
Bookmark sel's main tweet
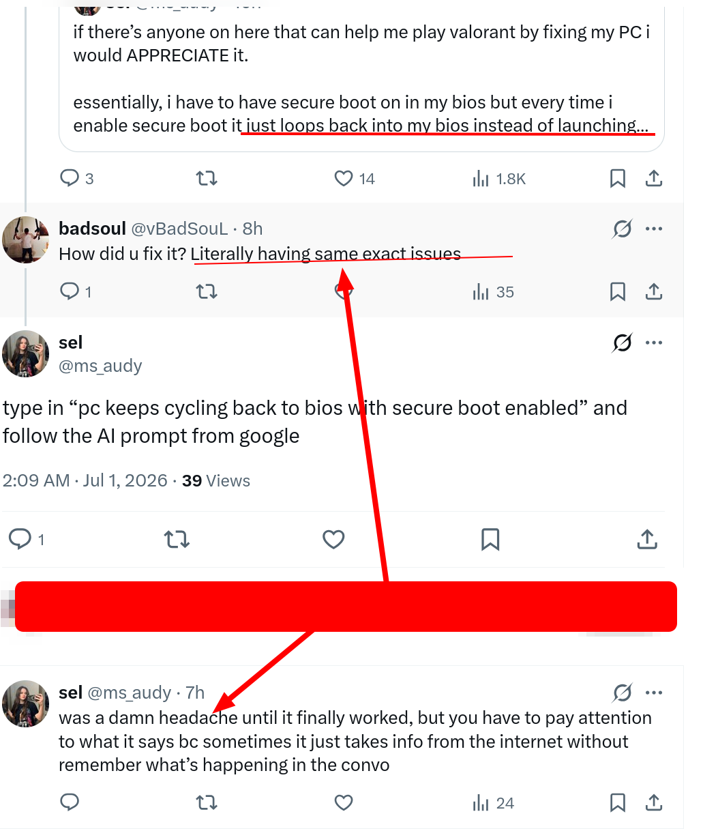(x=490, y=540)
